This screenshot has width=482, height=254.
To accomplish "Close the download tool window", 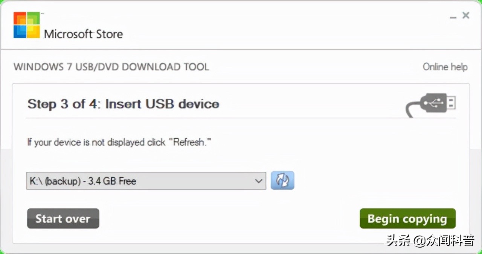I will coord(466,15).
